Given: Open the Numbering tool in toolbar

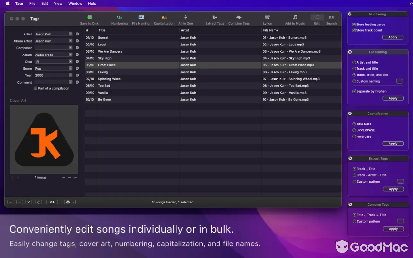Looking at the screenshot, I should (119, 17).
